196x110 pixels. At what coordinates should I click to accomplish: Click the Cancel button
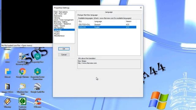(64, 55)
